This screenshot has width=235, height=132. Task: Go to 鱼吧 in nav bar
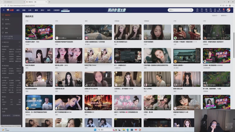(49, 10)
